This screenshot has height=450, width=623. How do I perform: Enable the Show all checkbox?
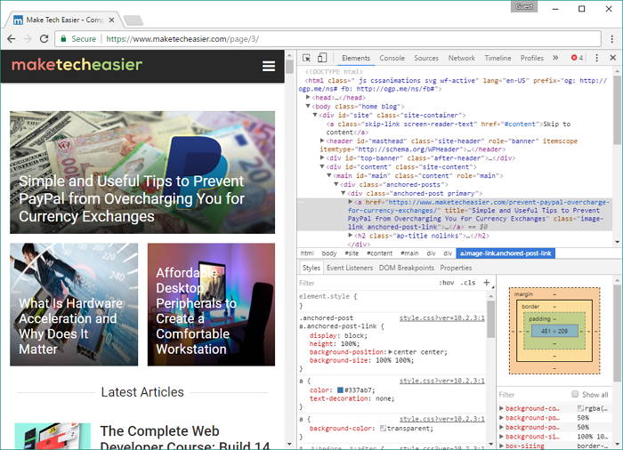[575, 394]
